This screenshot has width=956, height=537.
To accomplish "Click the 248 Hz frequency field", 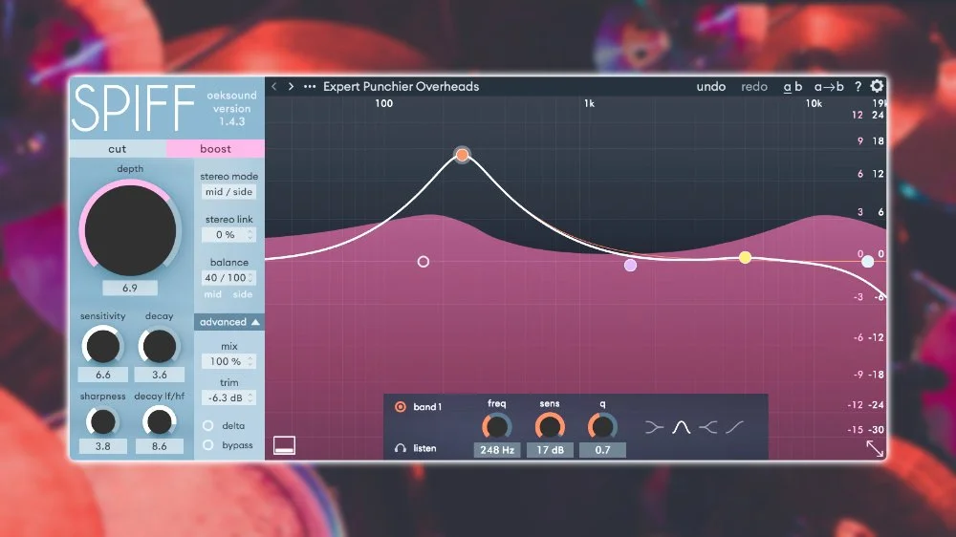I will [x=497, y=450].
